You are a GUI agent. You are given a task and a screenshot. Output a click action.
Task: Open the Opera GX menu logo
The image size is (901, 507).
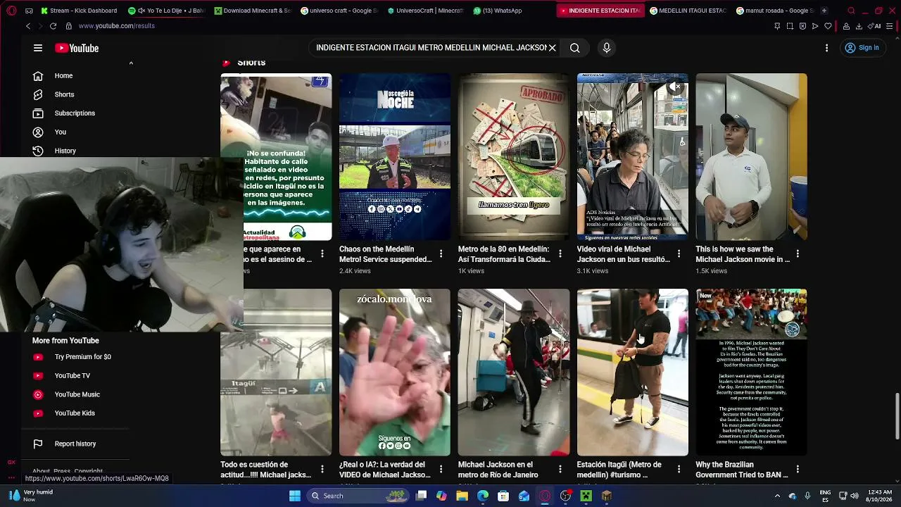[x=11, y=11]
